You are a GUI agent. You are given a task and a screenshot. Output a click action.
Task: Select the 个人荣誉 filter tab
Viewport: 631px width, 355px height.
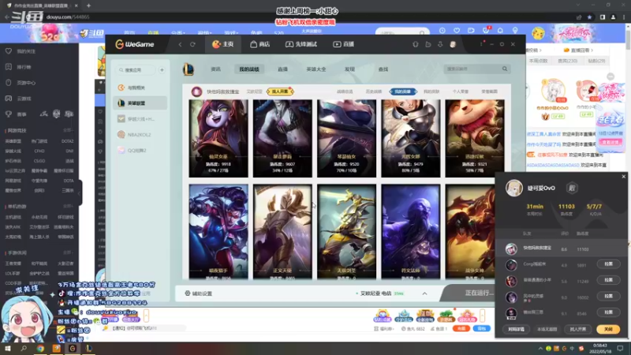[x=461, y=92]
